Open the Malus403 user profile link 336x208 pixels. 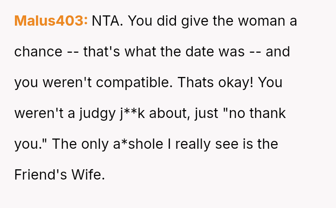tap(51, 21)
